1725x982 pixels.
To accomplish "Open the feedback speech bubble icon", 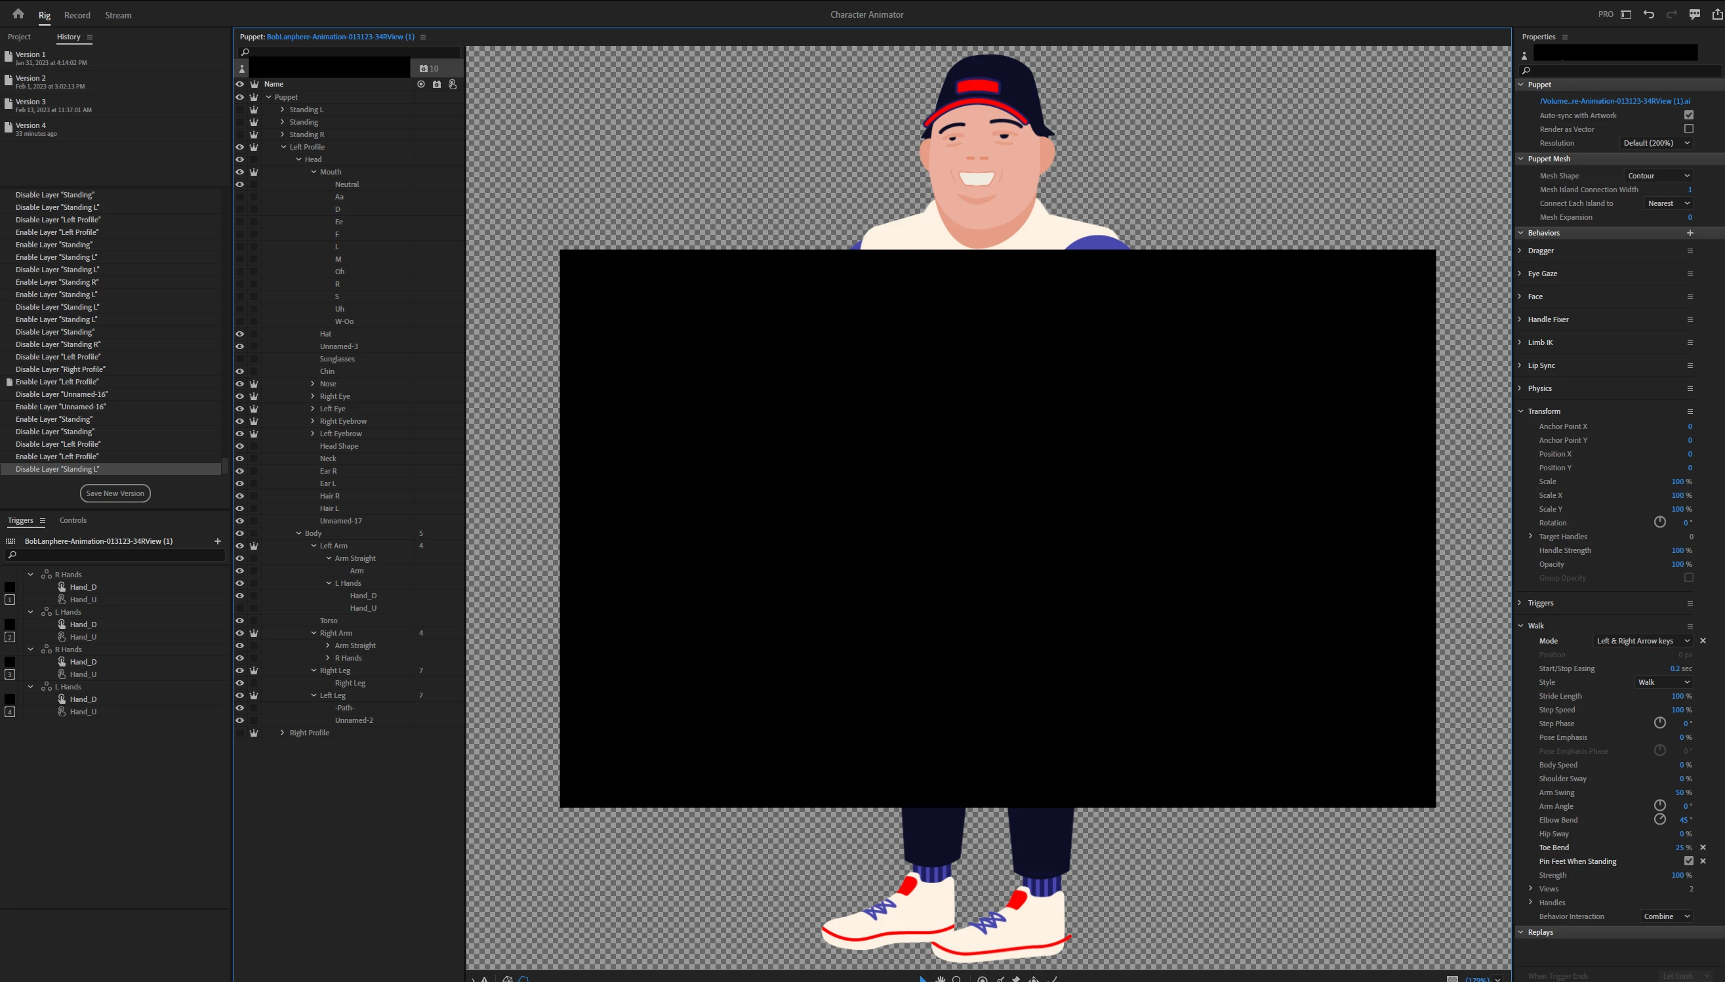I will tap(1694, 14).
